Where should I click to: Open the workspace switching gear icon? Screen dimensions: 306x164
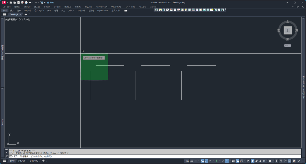pyautogui.click(x=270, y=161)
